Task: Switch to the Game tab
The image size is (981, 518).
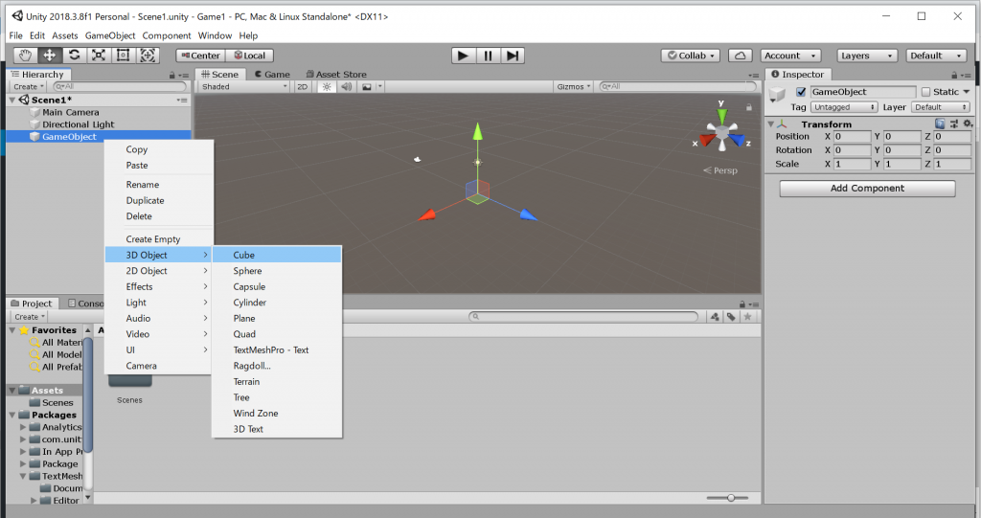Action: click(272, 75)
